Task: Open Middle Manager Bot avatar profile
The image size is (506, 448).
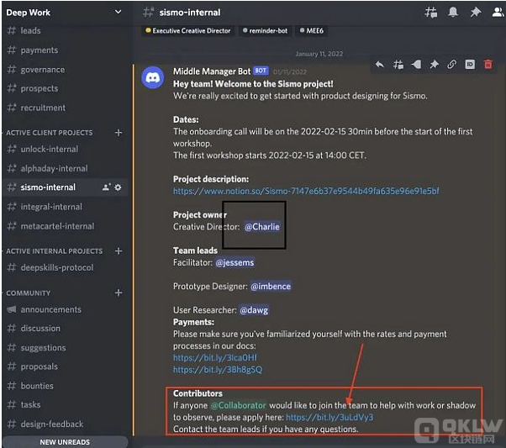Action: tap(153, 77)
